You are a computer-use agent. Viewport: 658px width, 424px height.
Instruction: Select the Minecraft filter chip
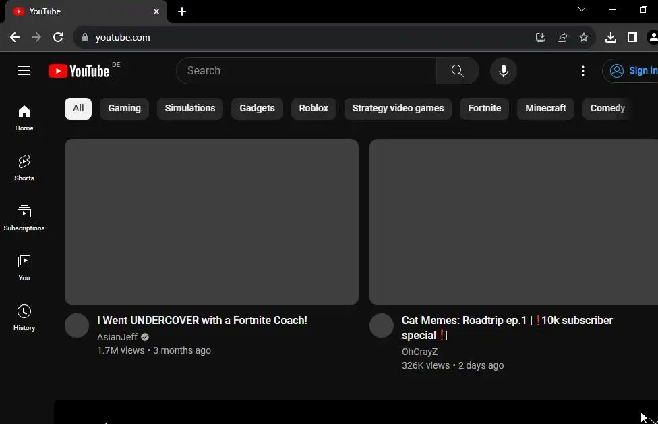[545, 109]
